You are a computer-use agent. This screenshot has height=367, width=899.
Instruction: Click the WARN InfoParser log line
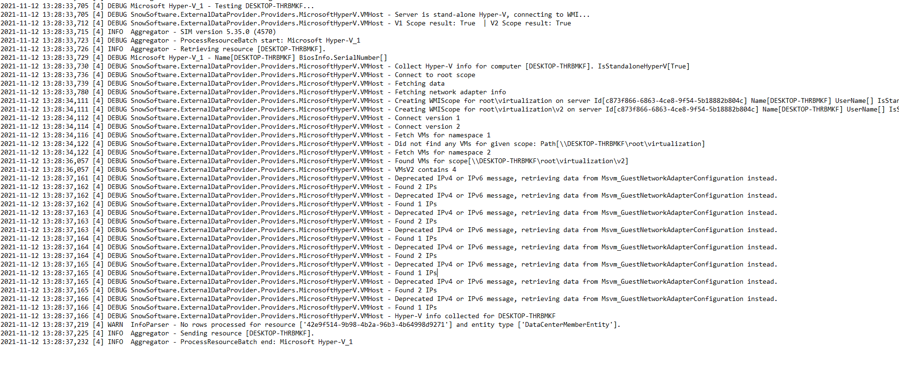click(x=310, y=324)
